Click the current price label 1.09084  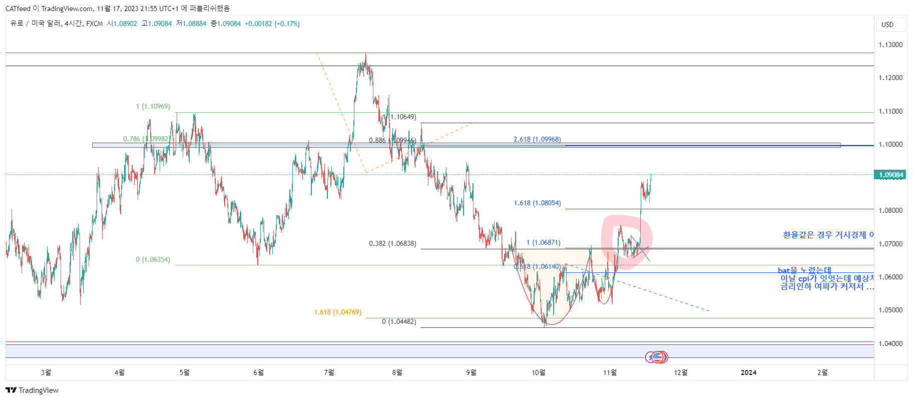coord(891,175)
